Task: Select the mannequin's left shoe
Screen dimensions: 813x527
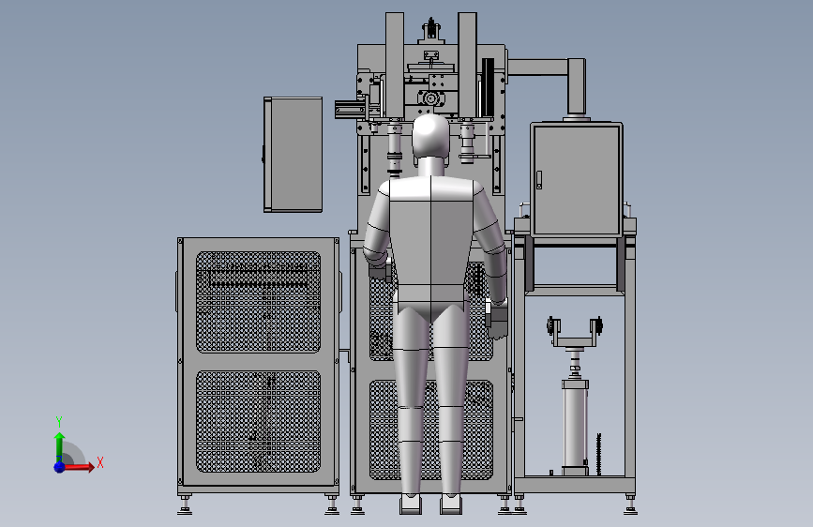Action: (411, 504)
